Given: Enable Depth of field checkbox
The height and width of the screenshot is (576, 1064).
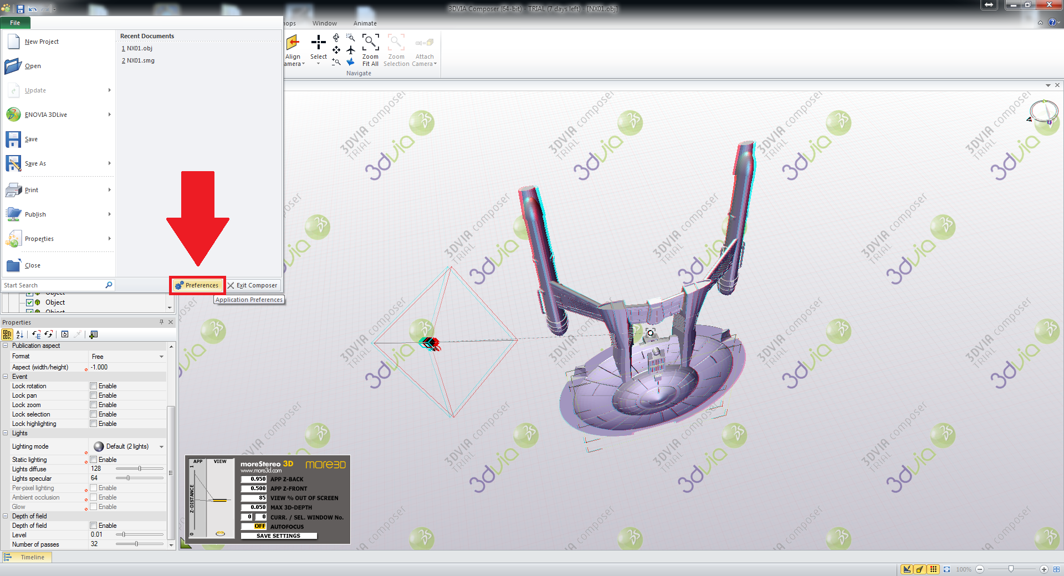Looking at the screenshot, I should pos(94,526).
